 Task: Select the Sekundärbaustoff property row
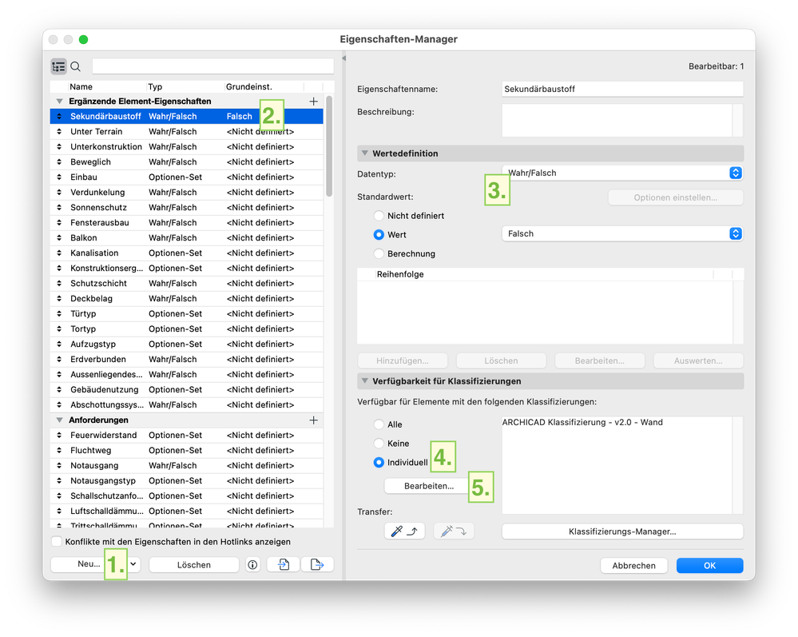click(187, 116)
